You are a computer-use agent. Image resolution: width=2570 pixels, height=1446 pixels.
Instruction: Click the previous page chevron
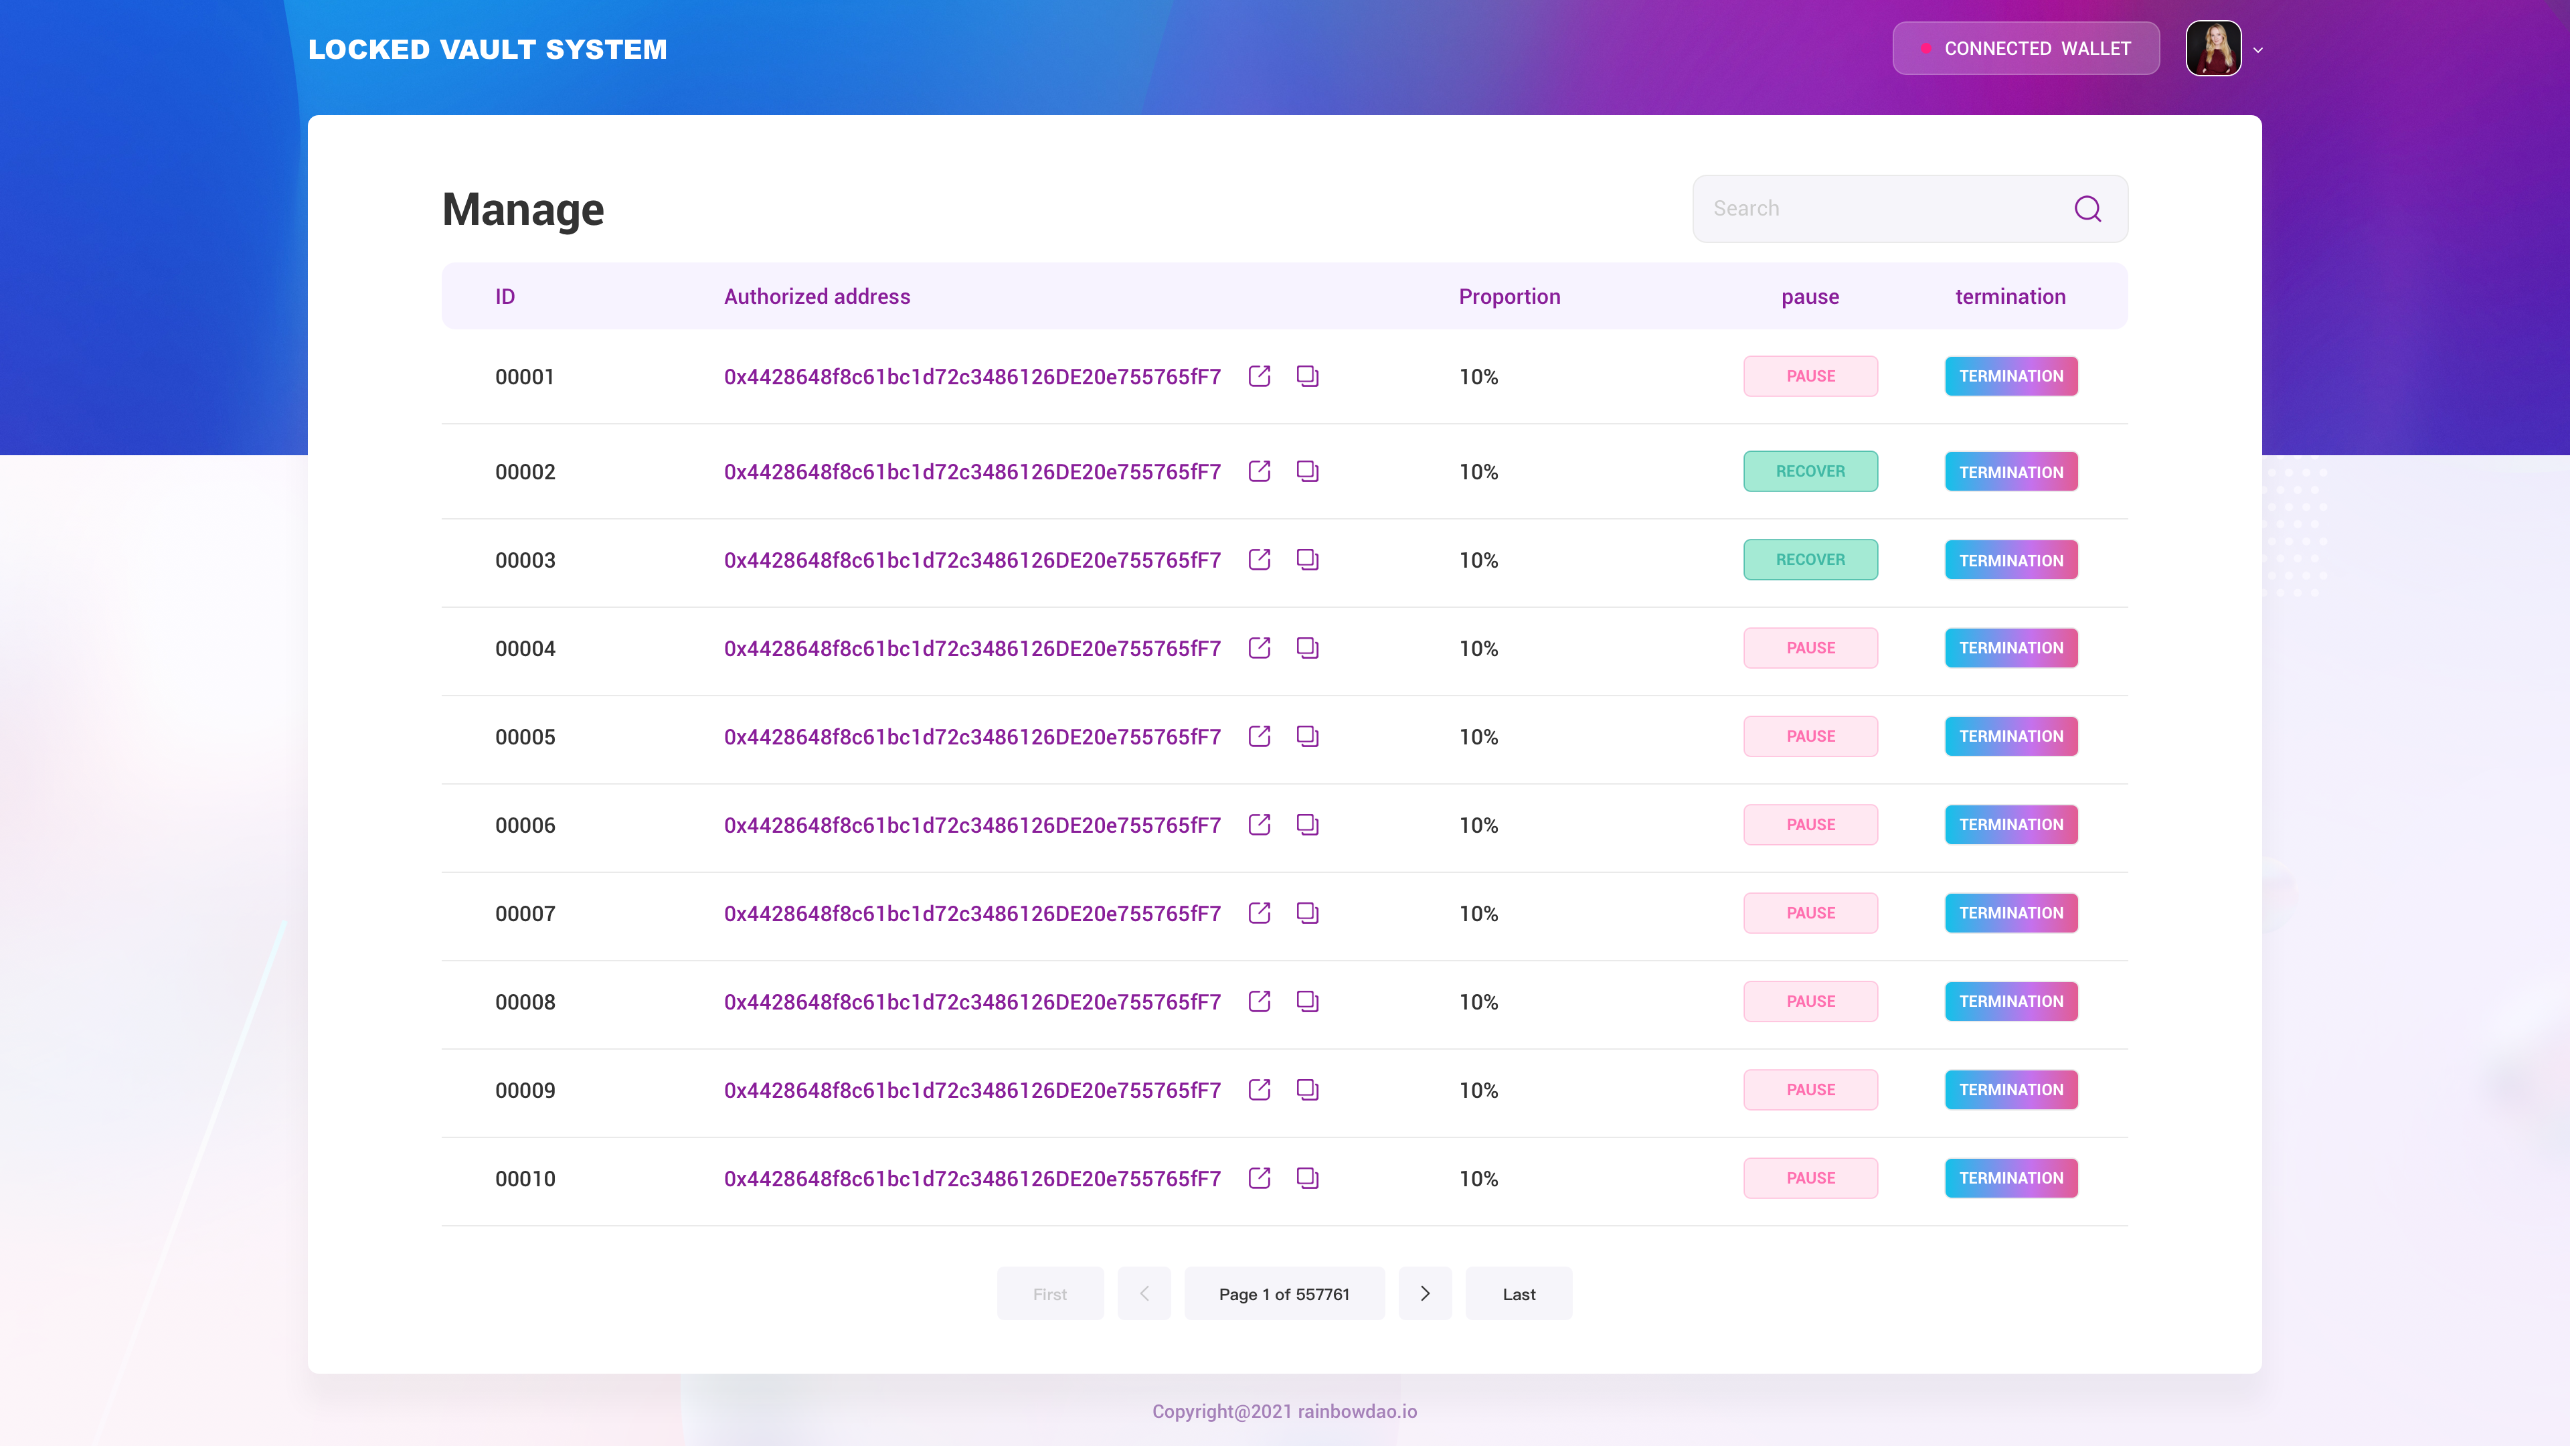coord(1144,1293)
